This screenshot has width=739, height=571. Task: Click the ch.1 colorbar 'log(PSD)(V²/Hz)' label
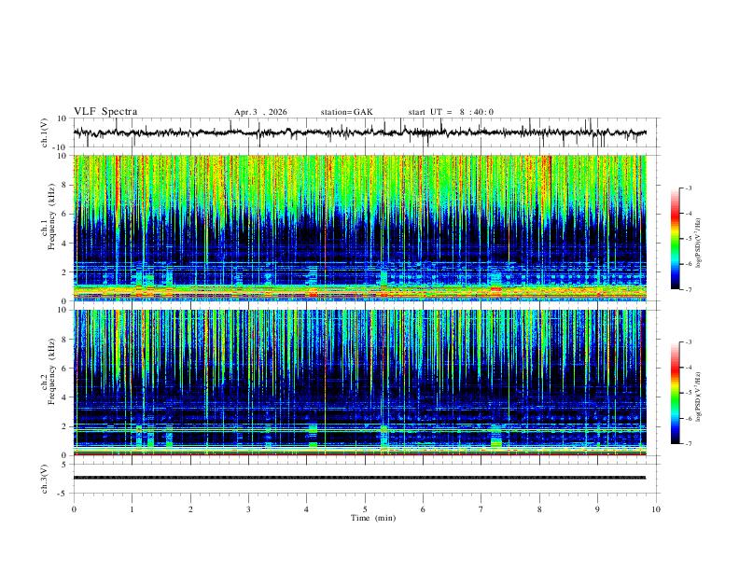click(698, 244)
